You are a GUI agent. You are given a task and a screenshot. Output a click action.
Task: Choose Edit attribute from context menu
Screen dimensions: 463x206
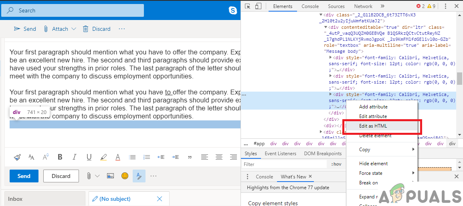tap(373, 116)
